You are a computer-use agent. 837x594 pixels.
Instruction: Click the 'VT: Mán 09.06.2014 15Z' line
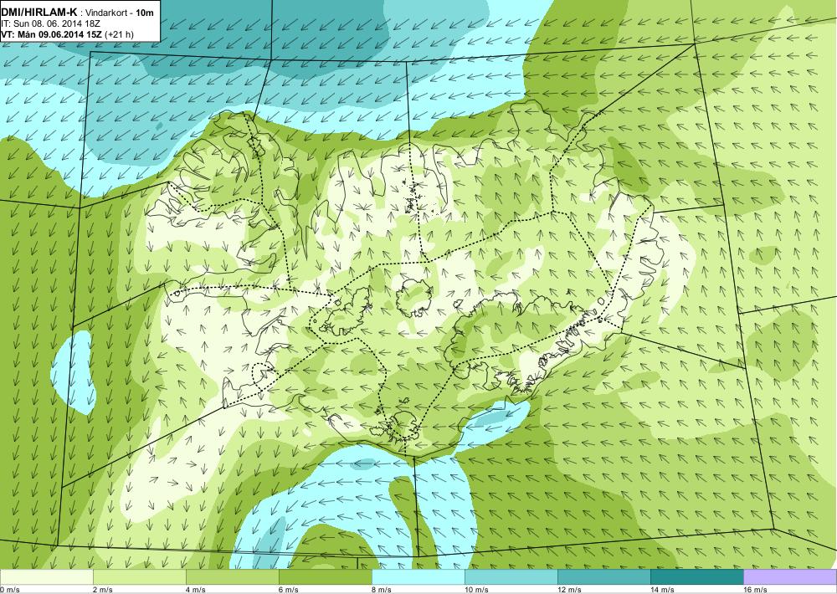tap(52, 34)
